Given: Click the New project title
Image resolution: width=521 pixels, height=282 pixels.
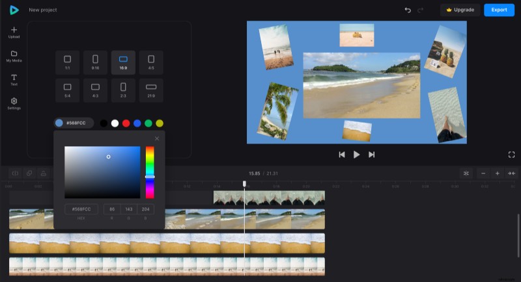Looking at the screenshot, I should coord(43,10).
